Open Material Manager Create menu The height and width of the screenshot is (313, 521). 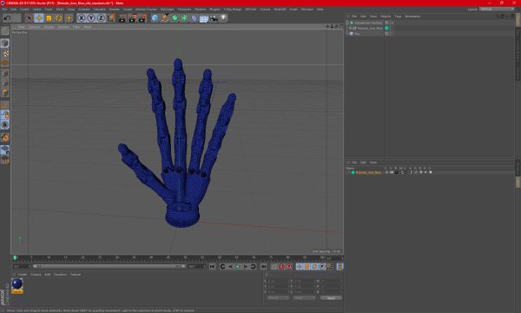(x=23, y=275)
